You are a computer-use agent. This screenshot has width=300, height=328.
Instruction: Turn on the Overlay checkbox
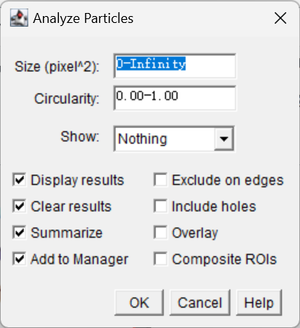[x=161, y=232]
